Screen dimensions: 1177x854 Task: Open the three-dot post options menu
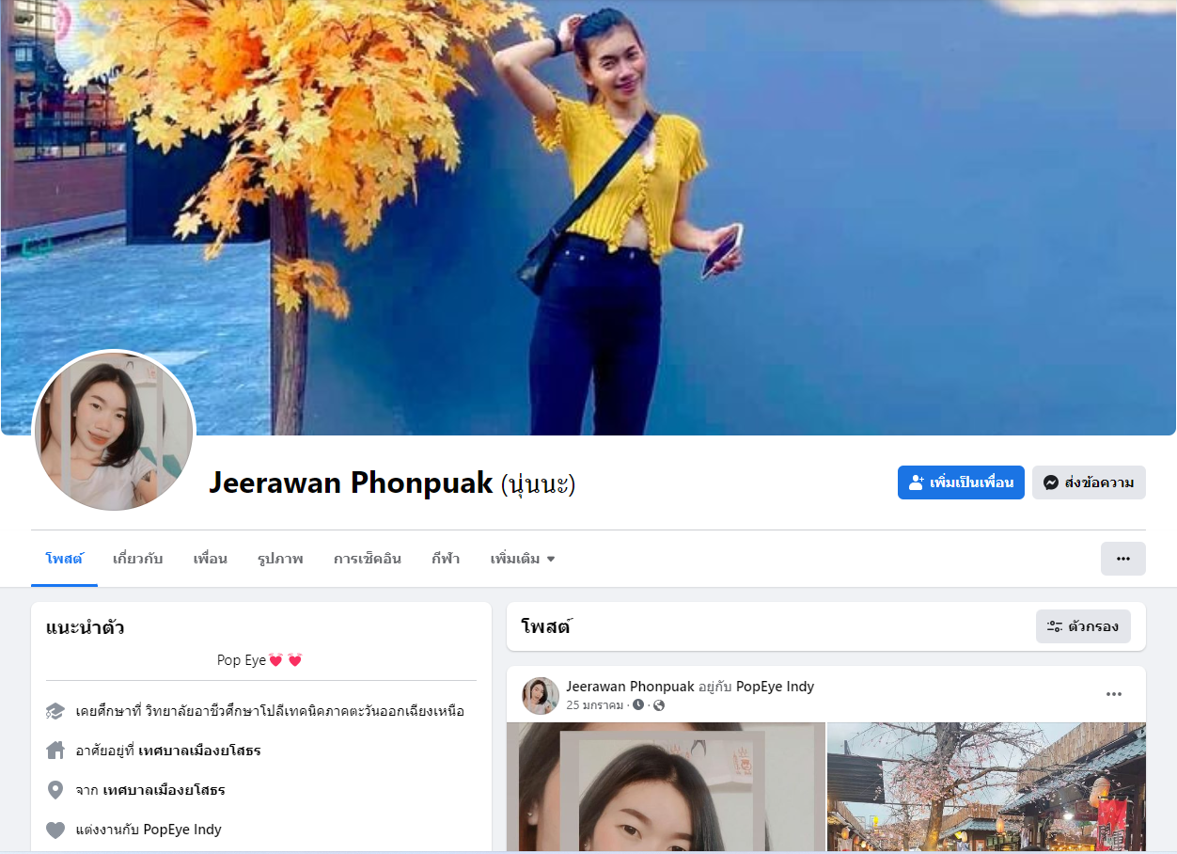coord(1114,694)
